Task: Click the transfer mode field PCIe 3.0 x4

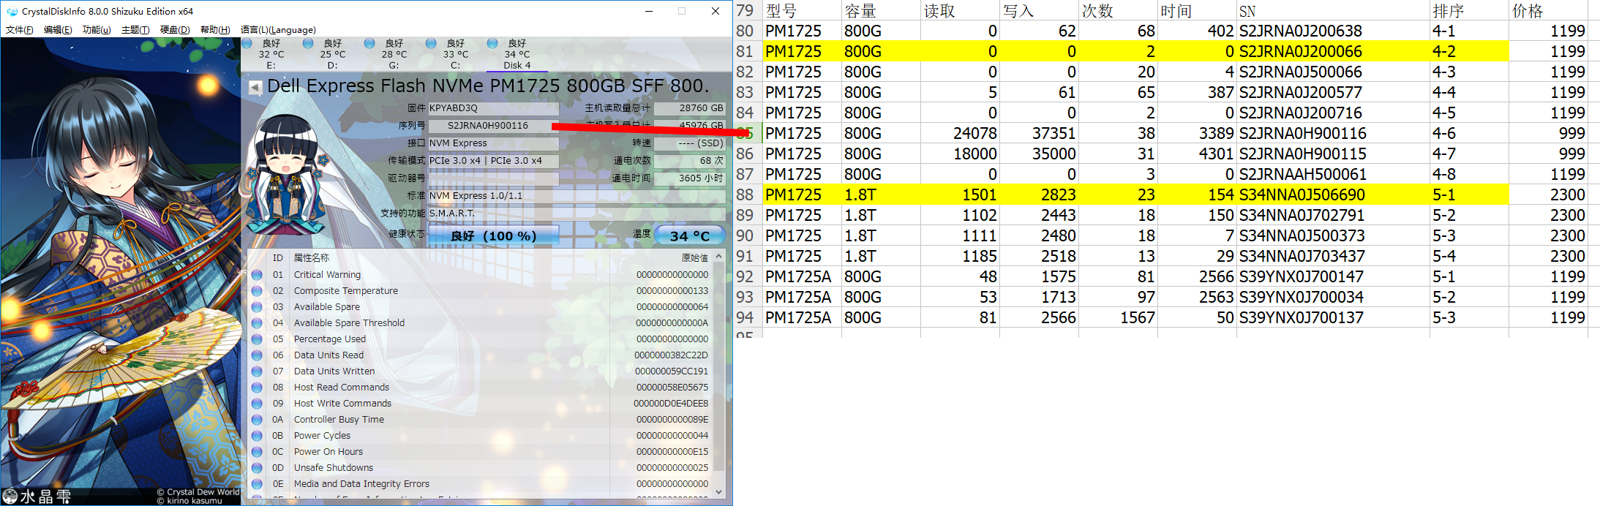Action: pyautogui.click(x=494, y=161)
